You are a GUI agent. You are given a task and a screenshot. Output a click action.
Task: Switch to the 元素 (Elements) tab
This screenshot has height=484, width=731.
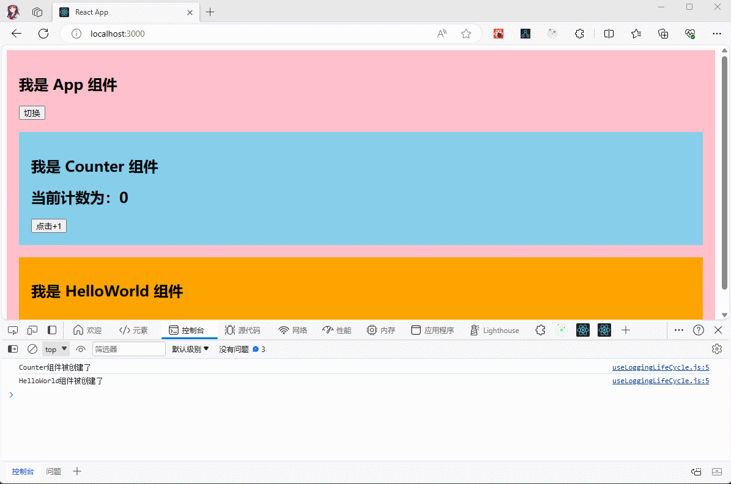click(x=134, y=330)
